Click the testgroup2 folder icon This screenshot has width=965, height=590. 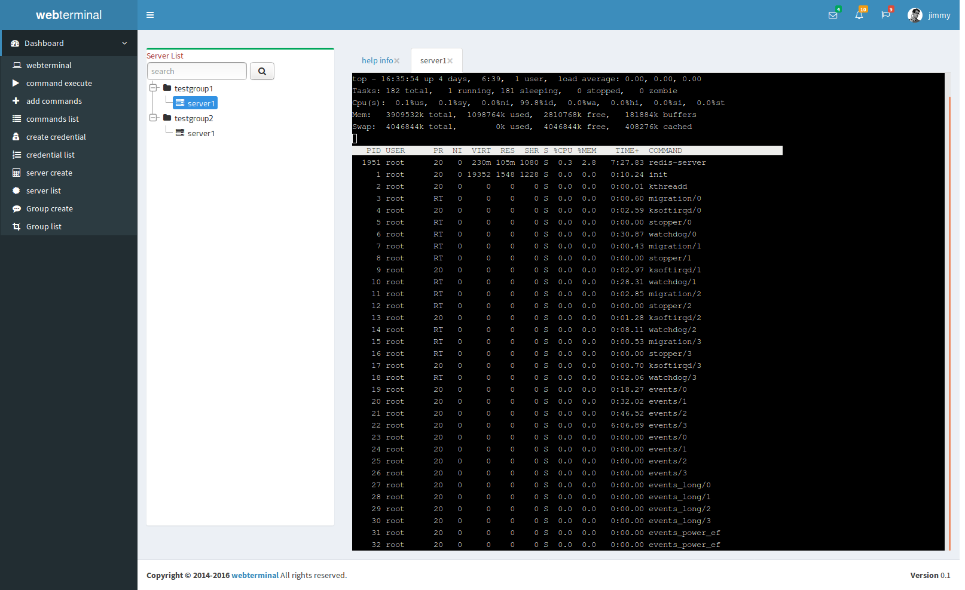tap(167, 118)
